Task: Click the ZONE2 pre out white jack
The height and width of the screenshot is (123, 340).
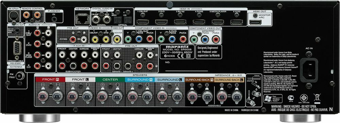Action: tap(84, 39)
